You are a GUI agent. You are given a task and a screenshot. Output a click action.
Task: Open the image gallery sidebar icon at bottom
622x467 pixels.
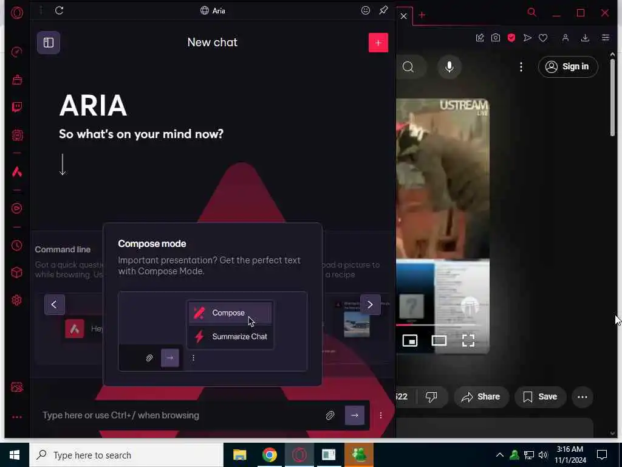(16, 387)
